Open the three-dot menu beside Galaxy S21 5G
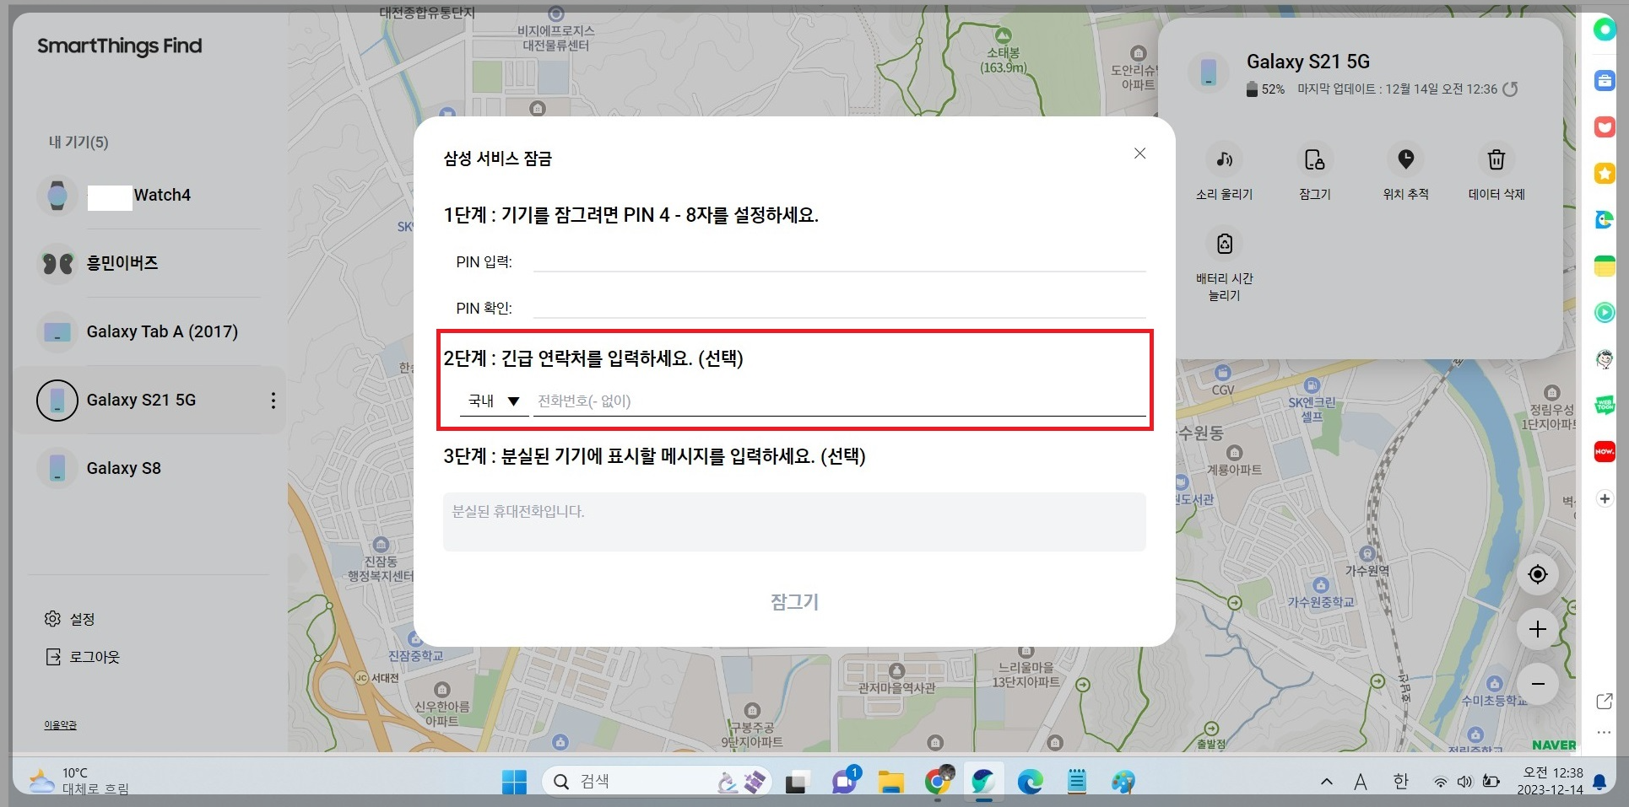Viewport: 1629px width, 807px height. tap(272, 400)
